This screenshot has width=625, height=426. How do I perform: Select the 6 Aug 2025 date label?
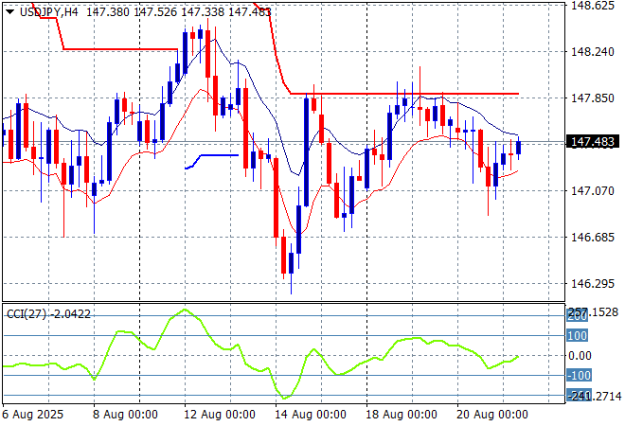tap(33, 415)
